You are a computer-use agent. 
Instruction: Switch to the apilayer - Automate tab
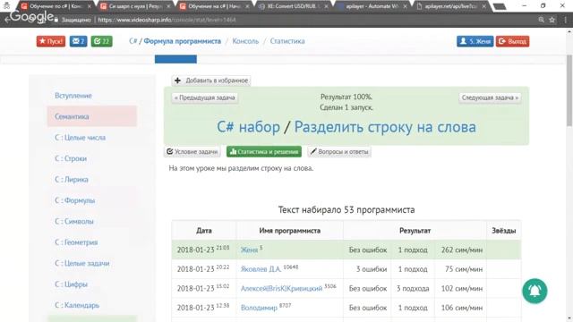point(372,6)
